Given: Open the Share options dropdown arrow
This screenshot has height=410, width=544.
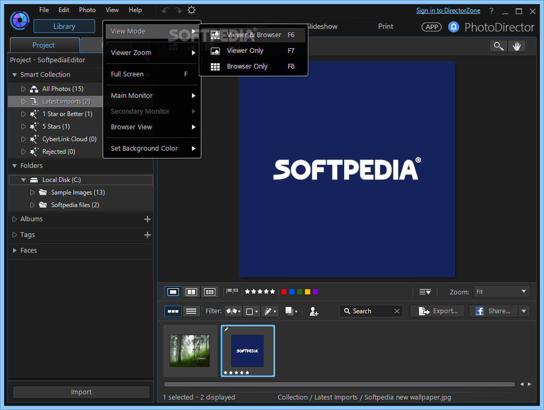Looking at the screenshot, I should [x=524, y=311].
